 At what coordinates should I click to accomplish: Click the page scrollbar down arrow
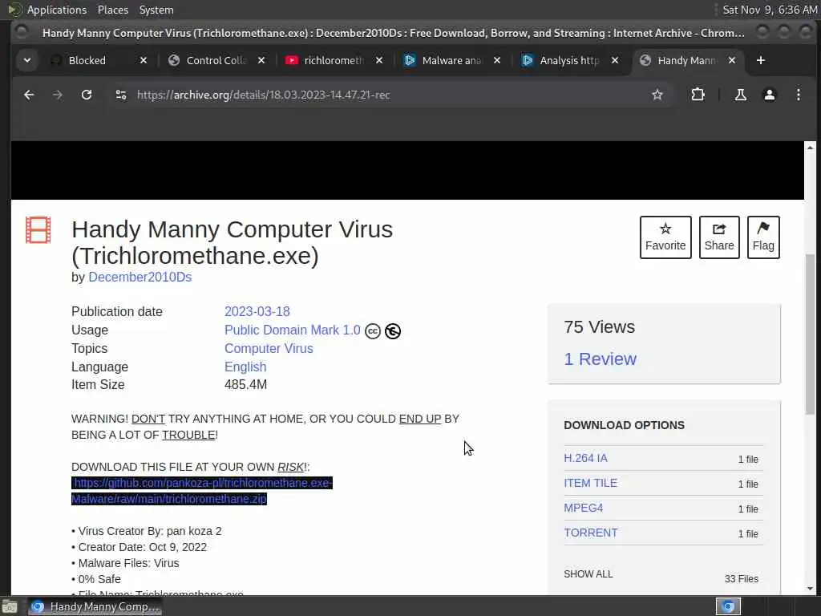[810, 589]
